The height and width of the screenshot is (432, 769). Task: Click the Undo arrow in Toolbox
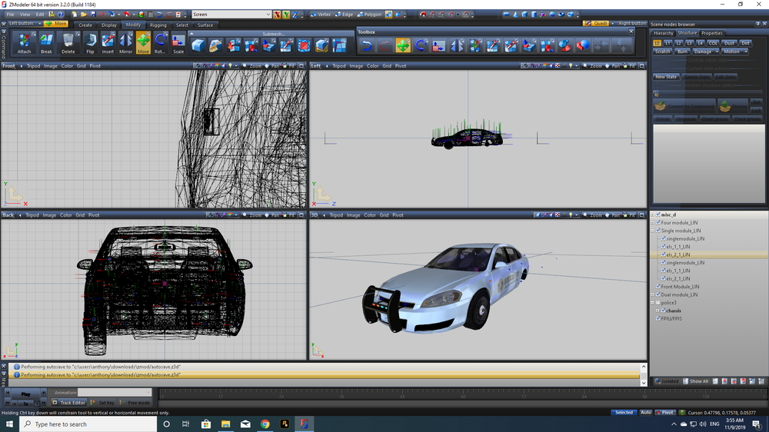coord(367,45)
